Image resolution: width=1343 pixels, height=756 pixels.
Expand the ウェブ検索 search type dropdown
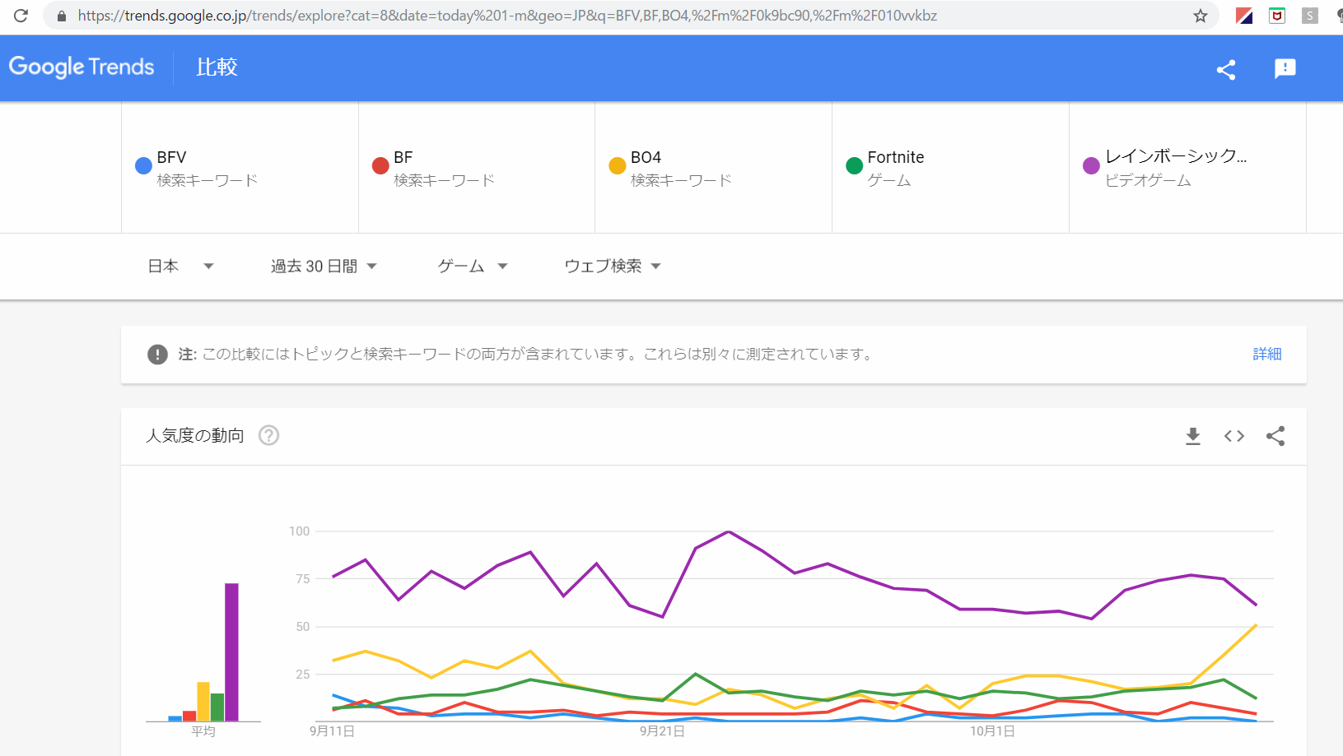[613, 266]
